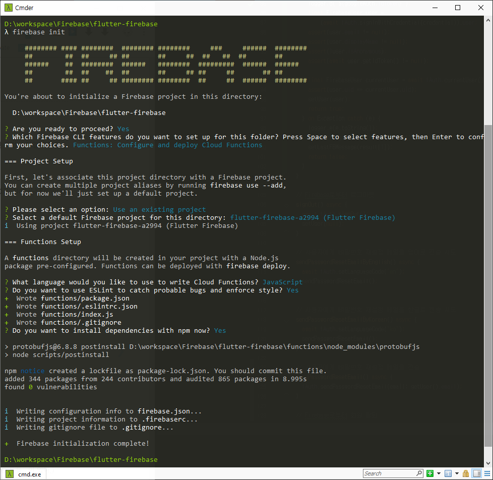Screen dimensions: 493x480
Task: Maximize the Cmder window
Action: [458, 8]
